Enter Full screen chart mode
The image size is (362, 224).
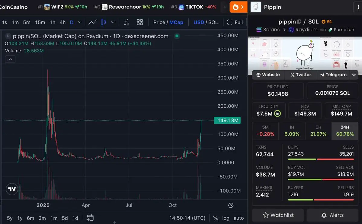click(235, 22)
